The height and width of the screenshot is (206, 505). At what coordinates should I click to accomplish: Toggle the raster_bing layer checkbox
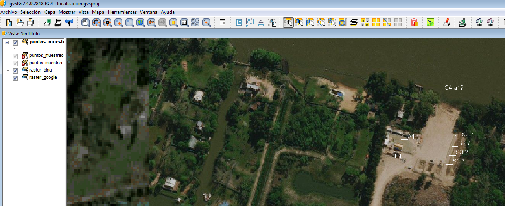click(x=15, y=70)
